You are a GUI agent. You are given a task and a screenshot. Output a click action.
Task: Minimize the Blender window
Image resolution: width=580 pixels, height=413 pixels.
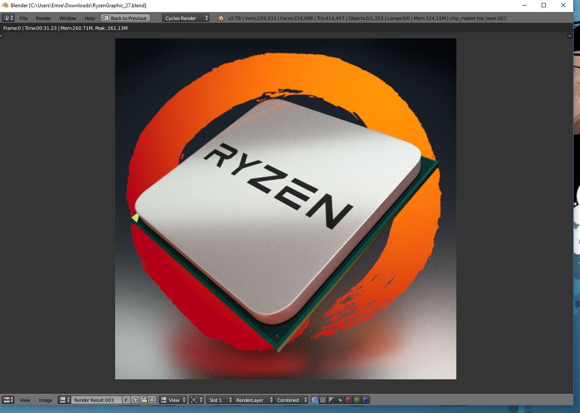(524, 5)
